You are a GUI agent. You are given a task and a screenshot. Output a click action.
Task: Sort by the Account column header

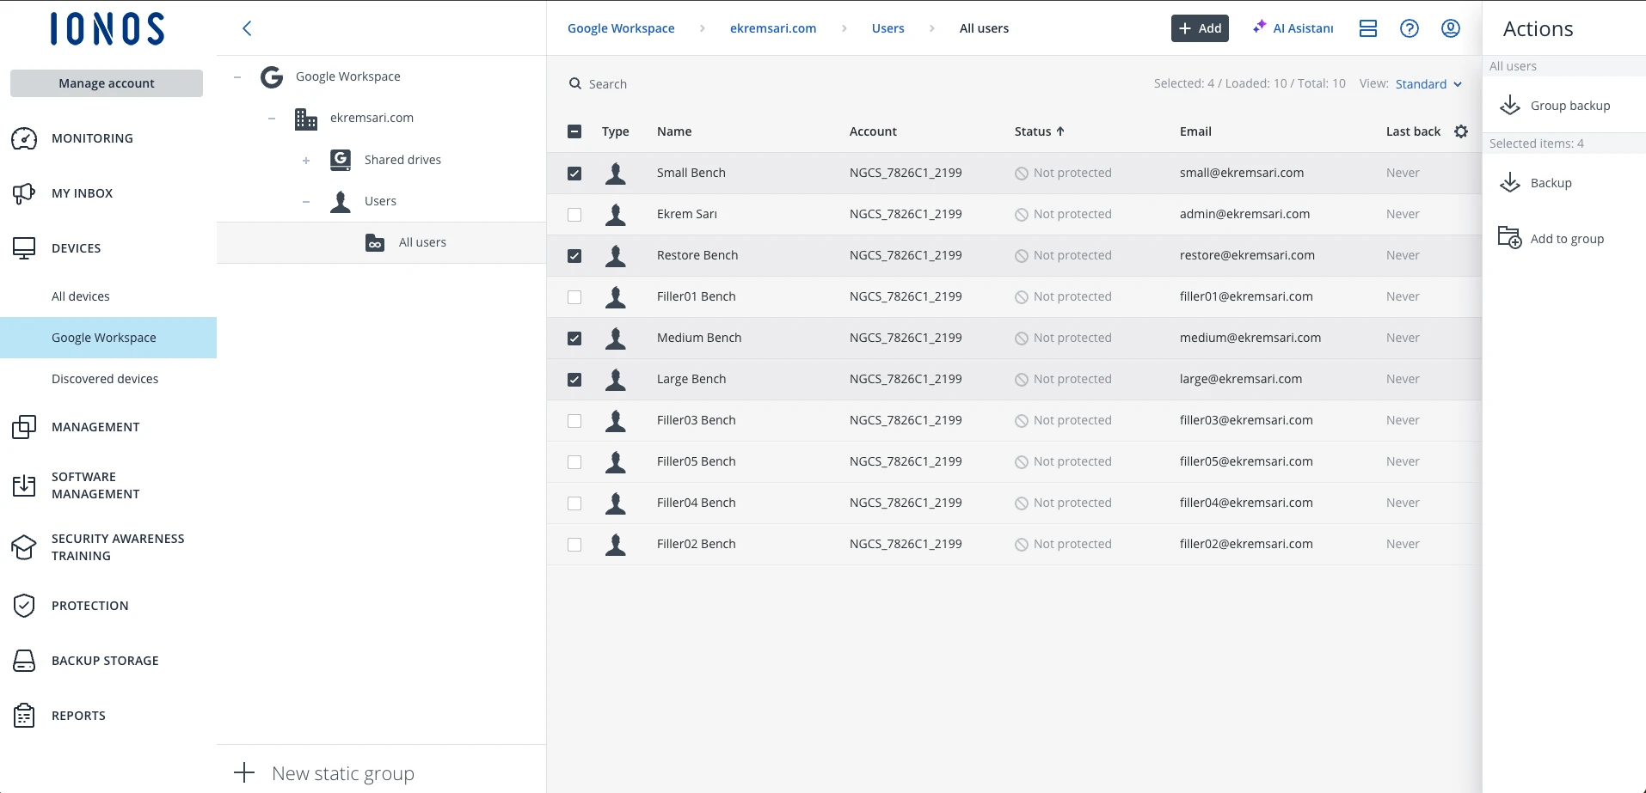pos(873,131)
